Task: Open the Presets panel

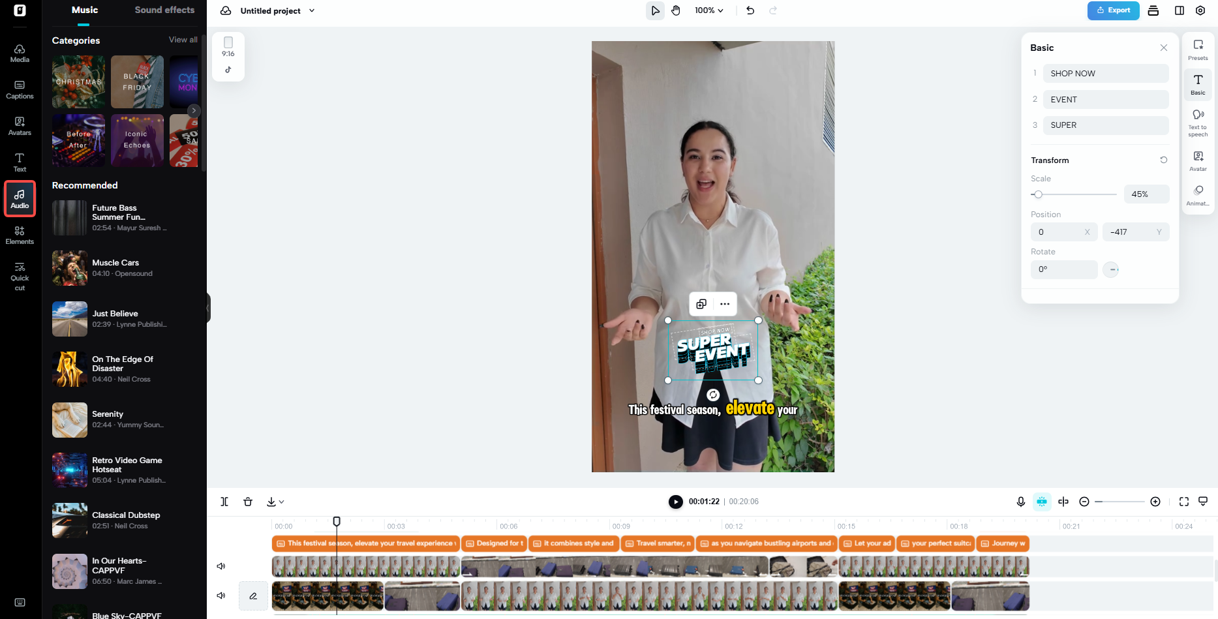Action: 1198,50
